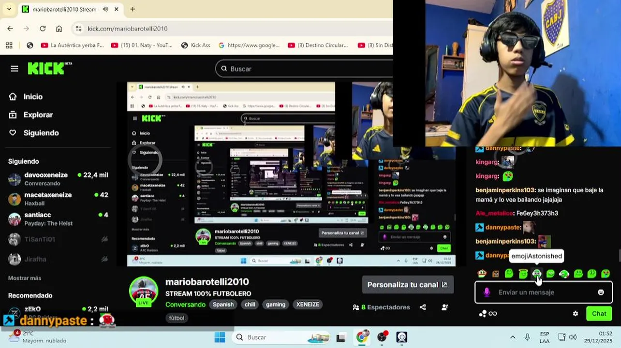Insert the brown monkey emote in chat
621x348 pixels.
(495, 274)
